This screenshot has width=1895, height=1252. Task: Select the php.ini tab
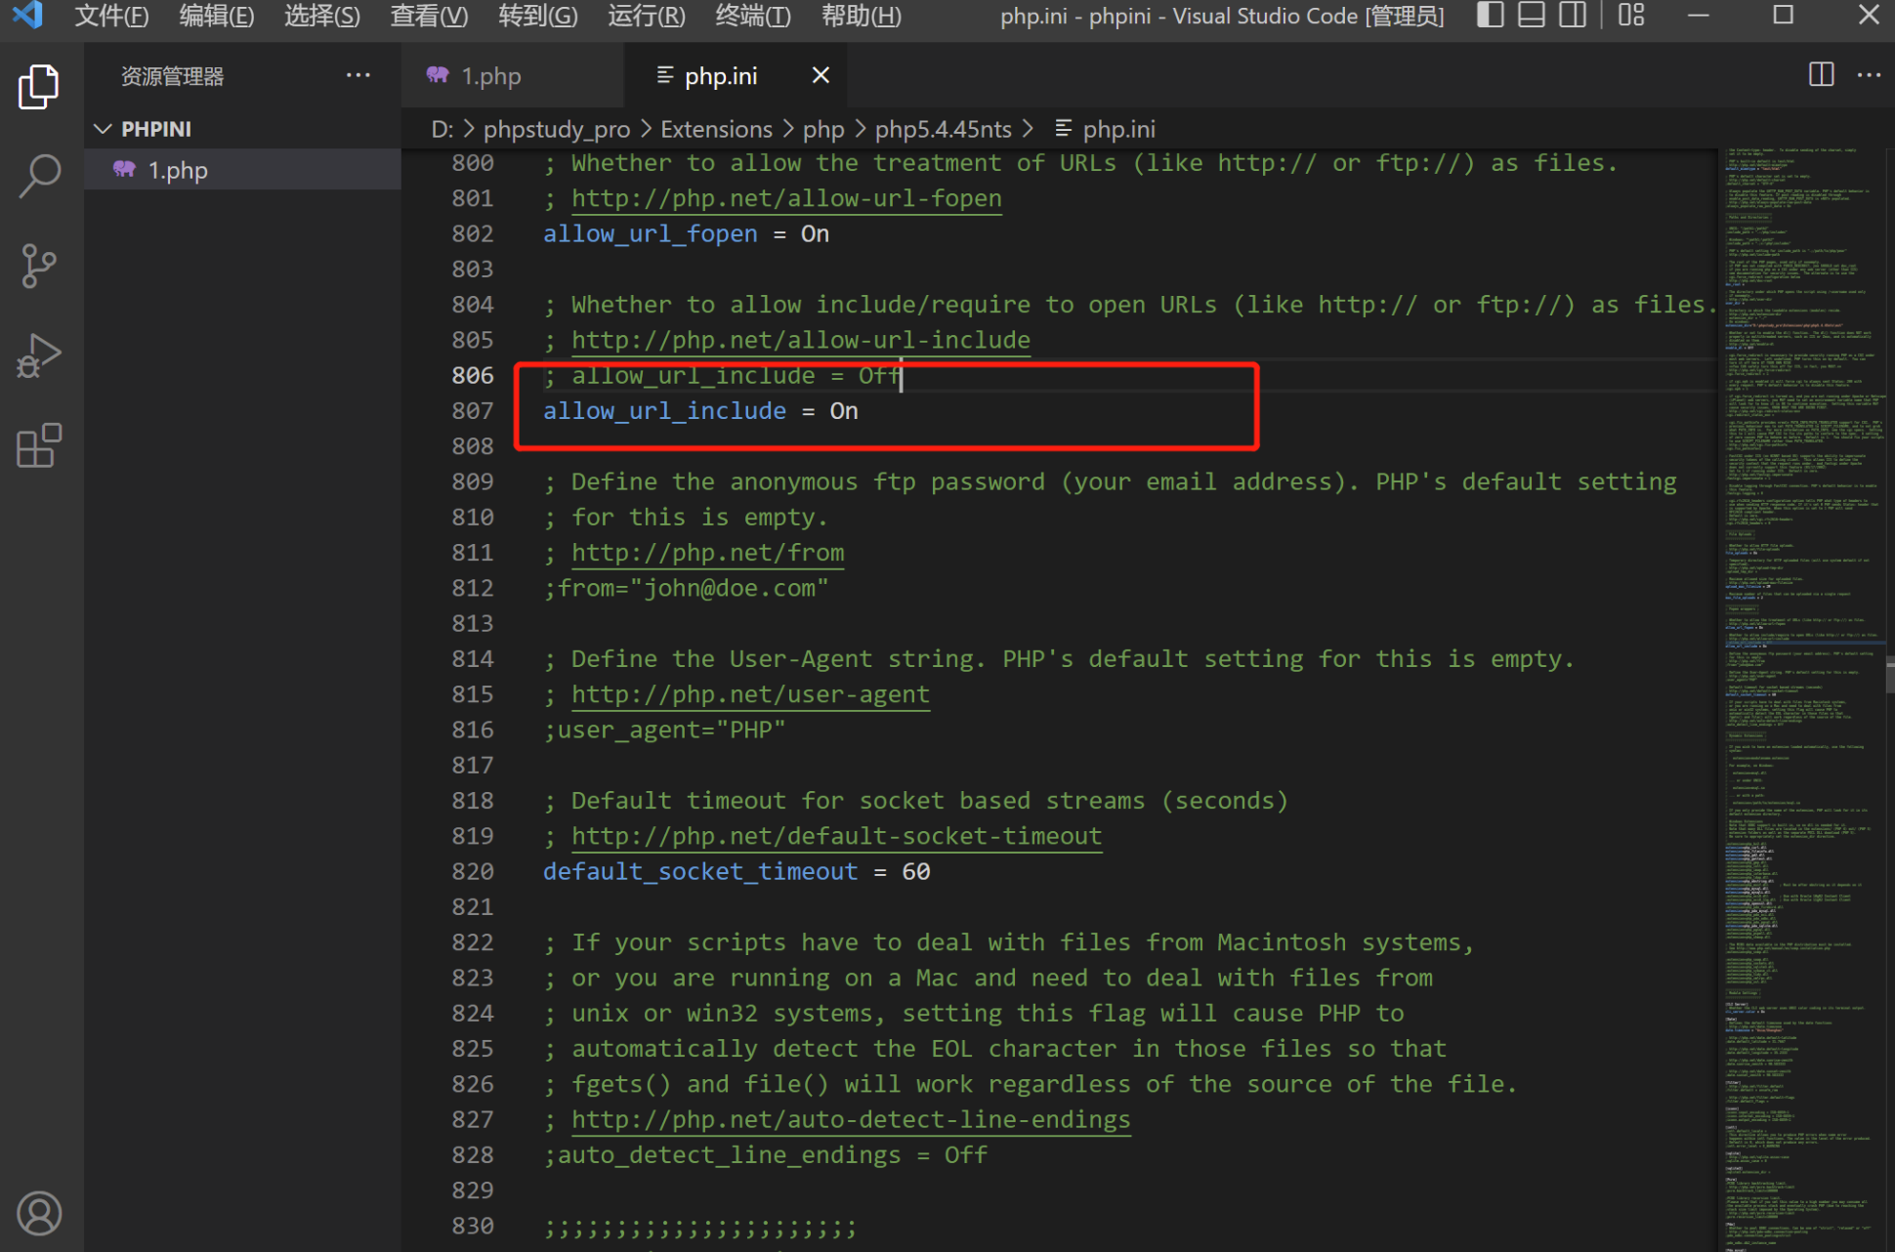tap(735, 75)
